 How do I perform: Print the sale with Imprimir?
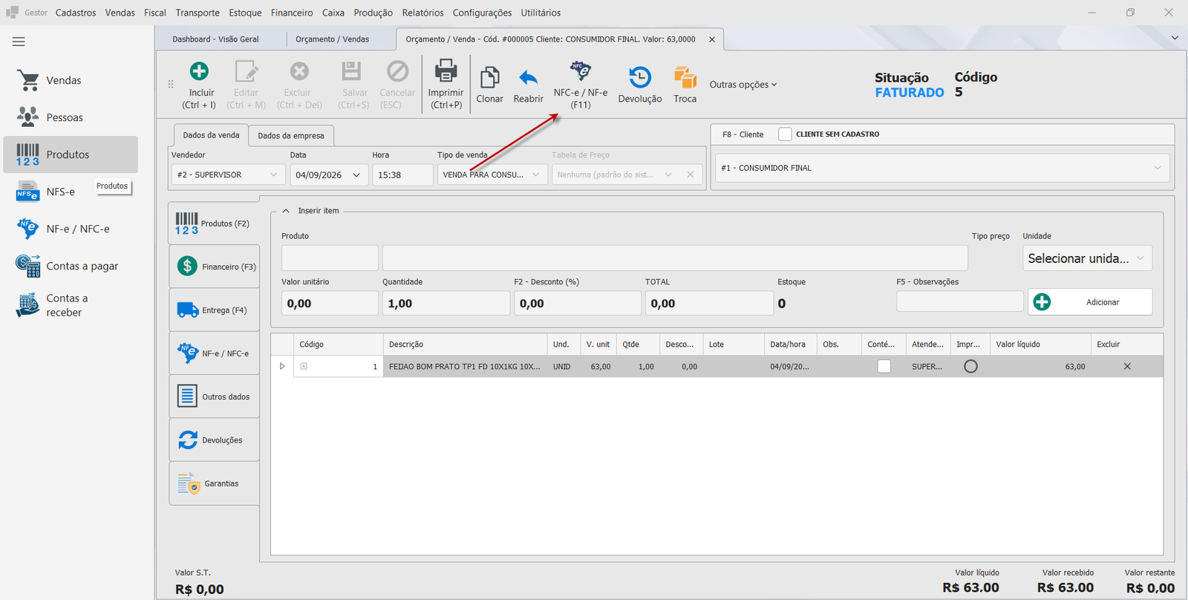(x=446, y=84)
